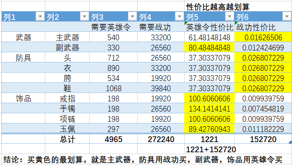Click the 结论 conclusion text row

point(143,159)
